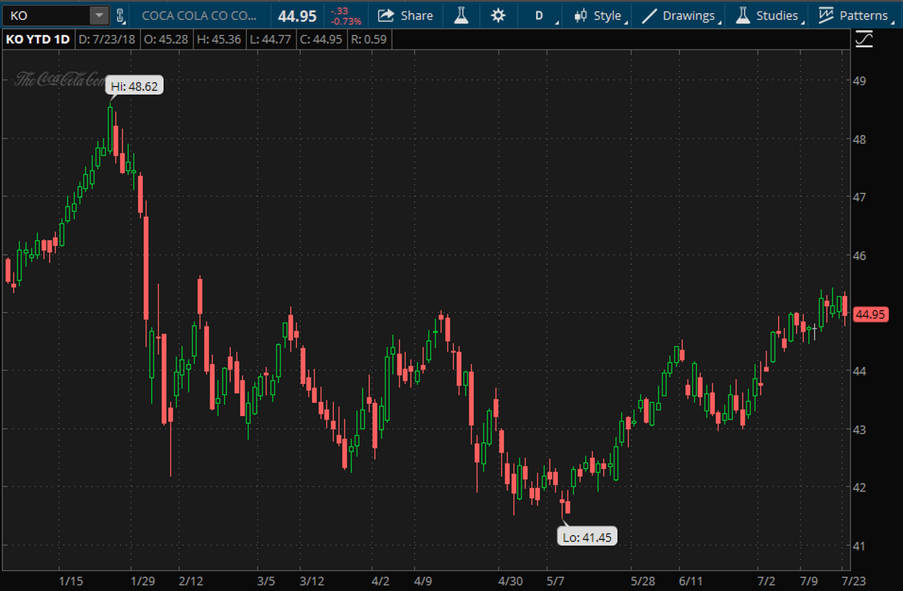Click the Hi: 48.62 price bubble

pyautogui.click(x=134, y=86)
